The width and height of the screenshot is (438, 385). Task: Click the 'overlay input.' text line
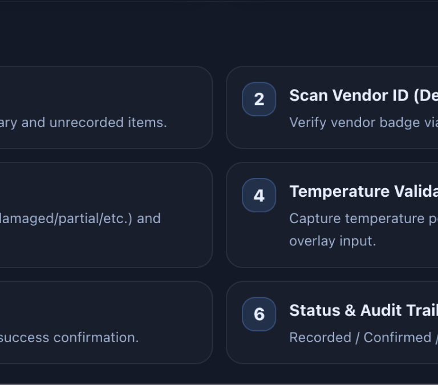coord(332,241)
